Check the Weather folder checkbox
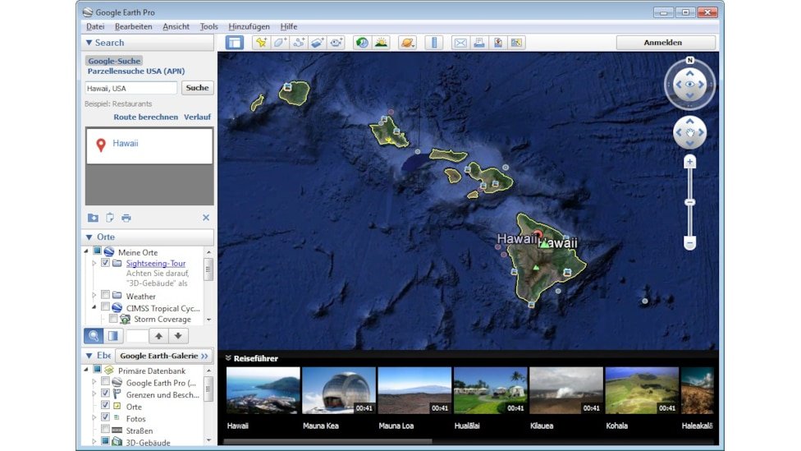Image resolution: width=801 pixels, height=451 pixels. 105,295
